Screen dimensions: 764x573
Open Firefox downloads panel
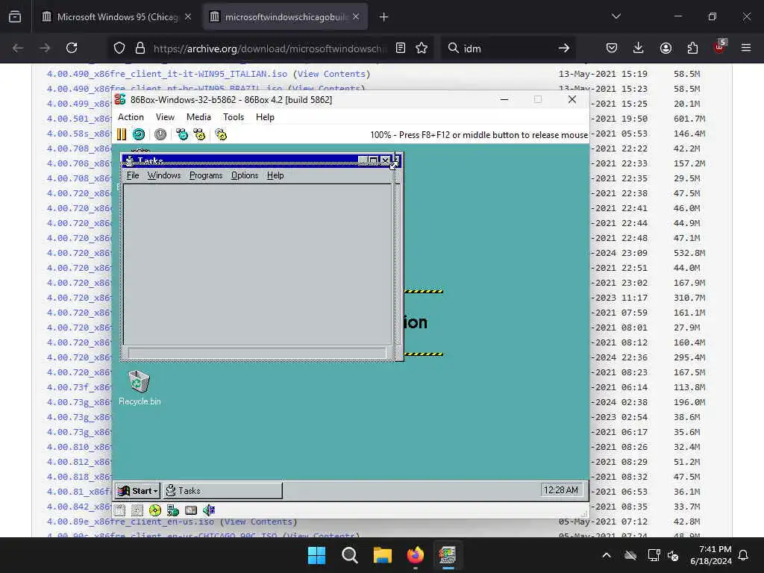click(x=639, y=48)
